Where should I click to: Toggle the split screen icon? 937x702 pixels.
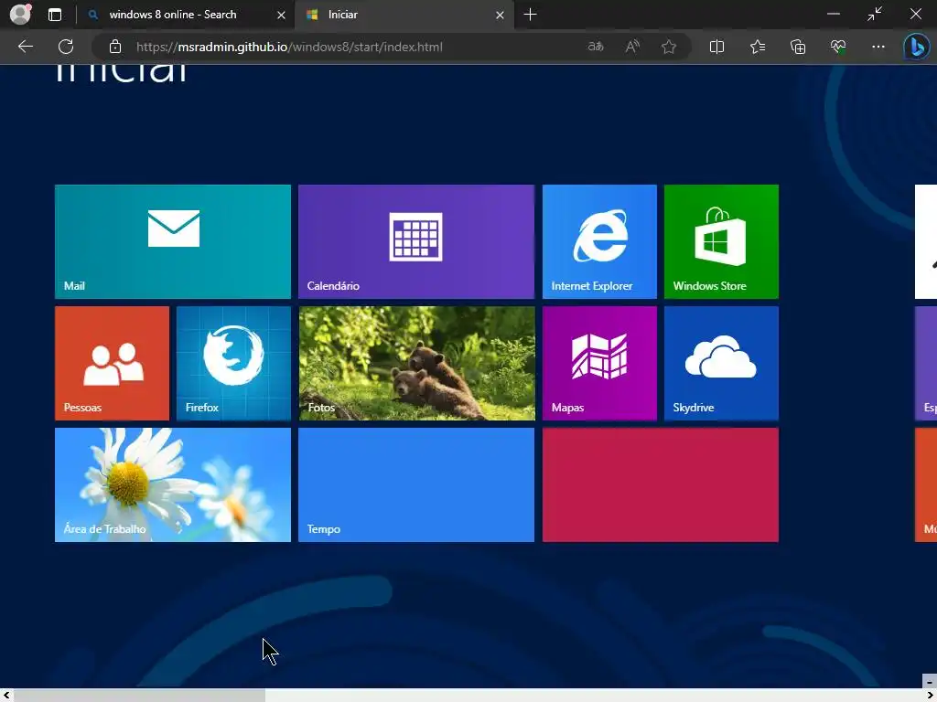point(716,47)
